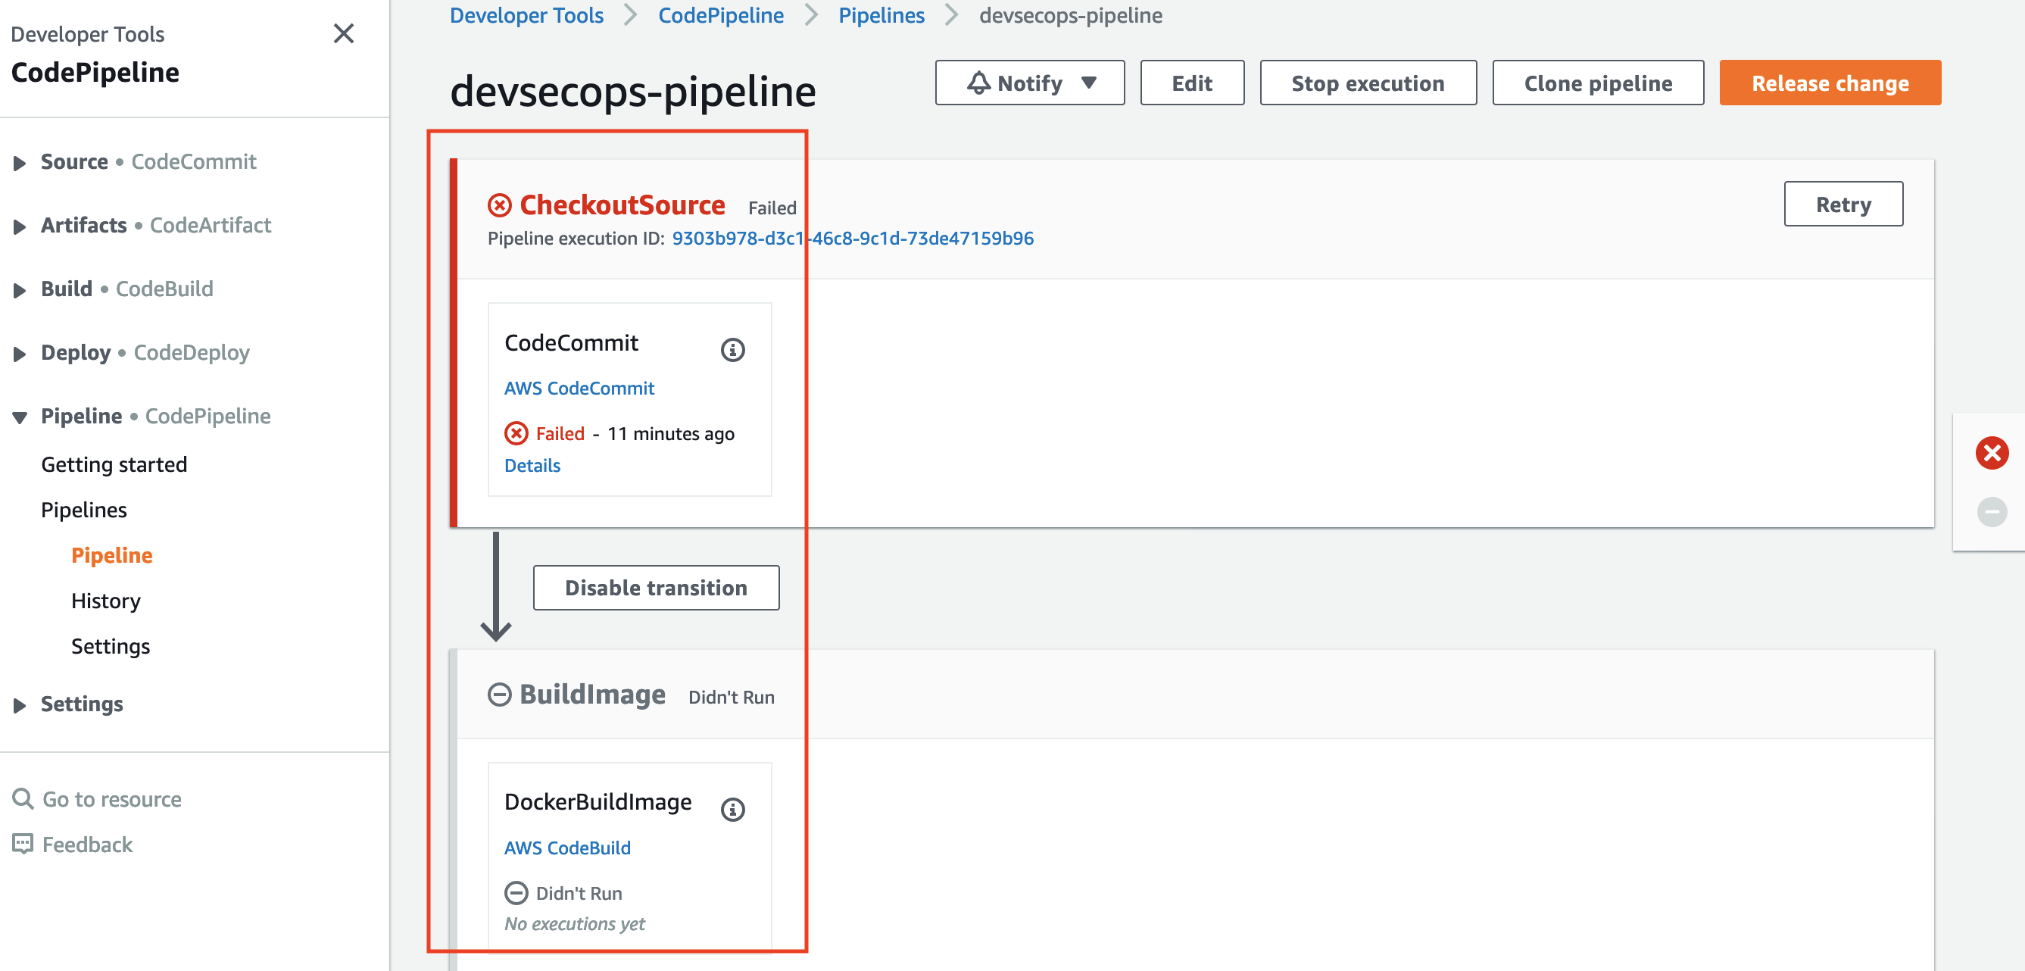
Task: Show info for DockerBuildImage action
Action: click(x=732, y=809)
